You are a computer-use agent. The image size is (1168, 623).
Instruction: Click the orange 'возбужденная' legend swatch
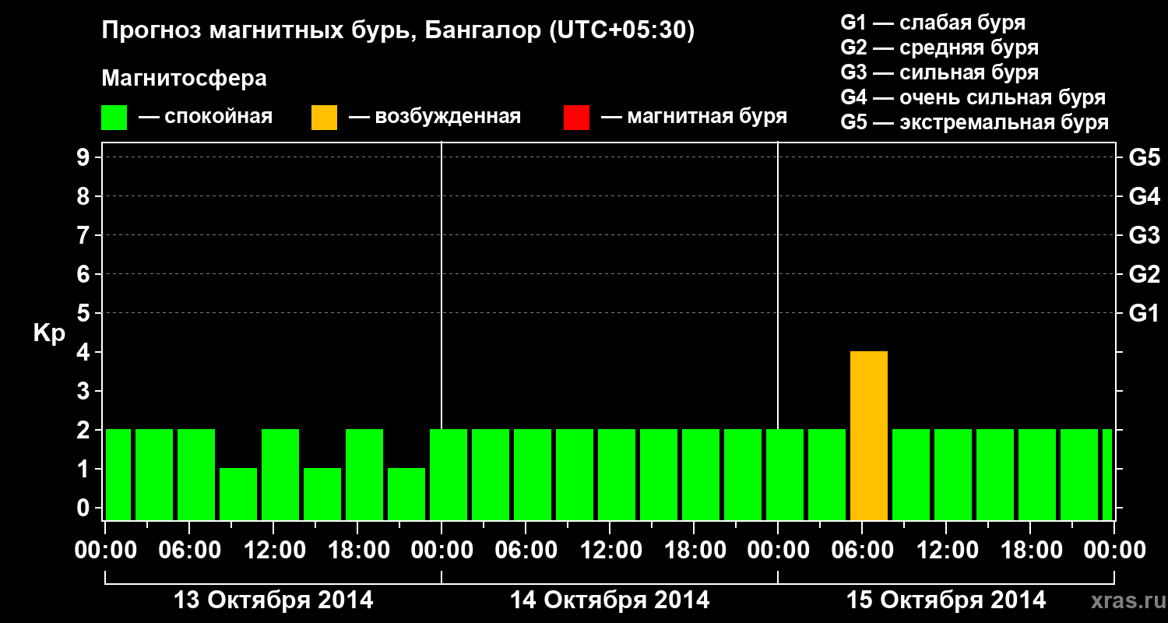coord(324,117)
